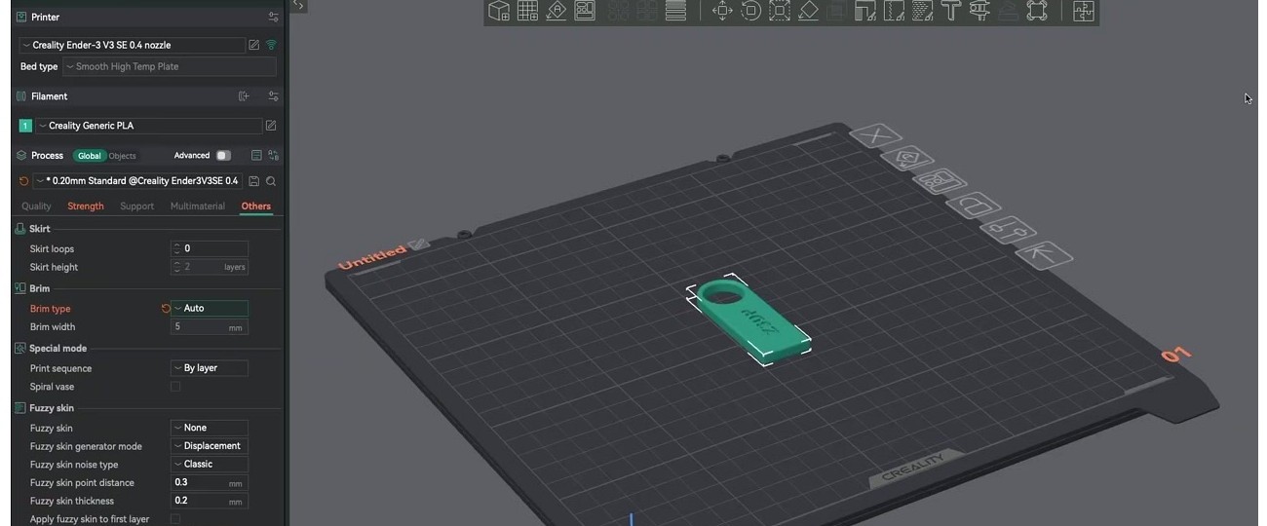Open Filament section settings sliders icon
The image size is (1267, 526).
coord(274,96)
